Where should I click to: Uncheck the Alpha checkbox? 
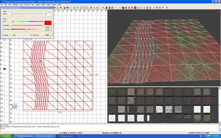[x=3, y=35]
